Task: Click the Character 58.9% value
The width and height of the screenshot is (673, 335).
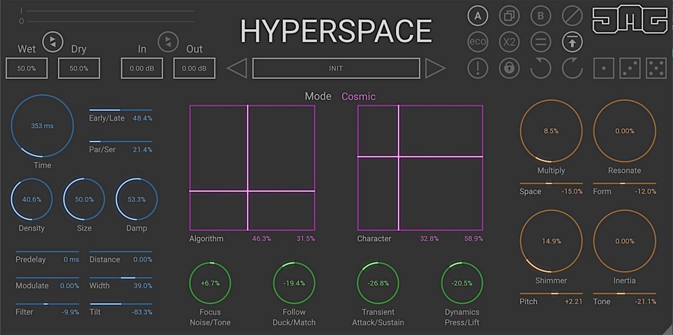Action: (473, 239)
